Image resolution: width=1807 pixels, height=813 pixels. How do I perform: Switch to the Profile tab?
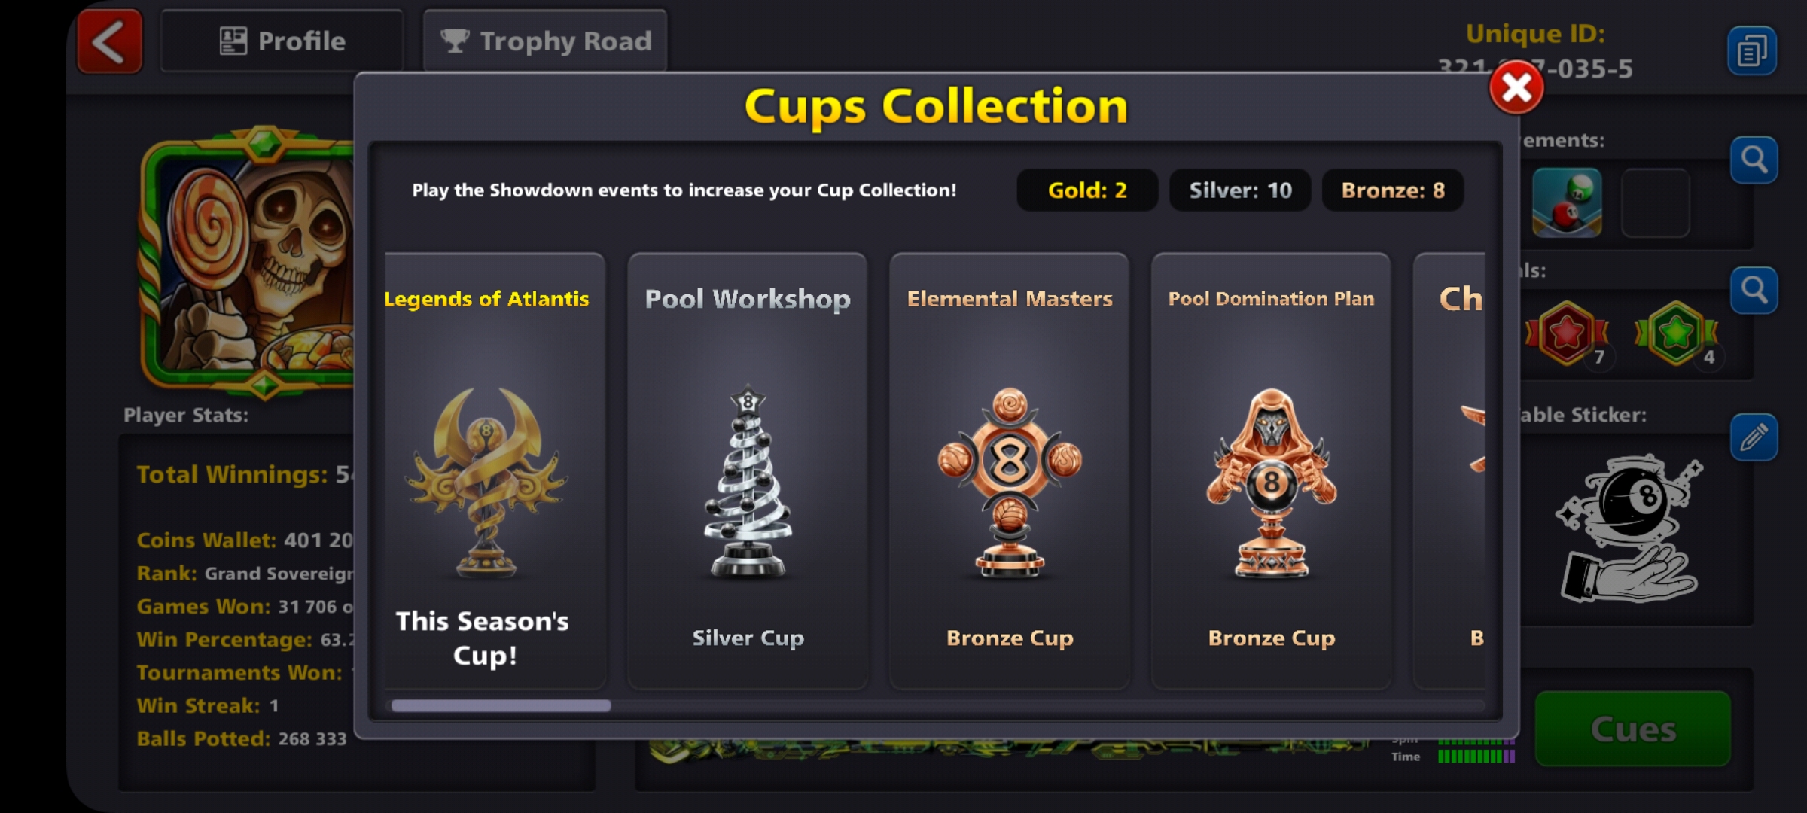click(x=282, y=41)
